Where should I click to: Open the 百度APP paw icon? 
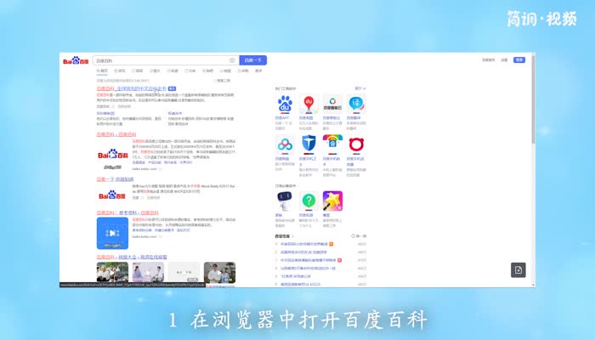pyautogui.click(x=284, y=104)
